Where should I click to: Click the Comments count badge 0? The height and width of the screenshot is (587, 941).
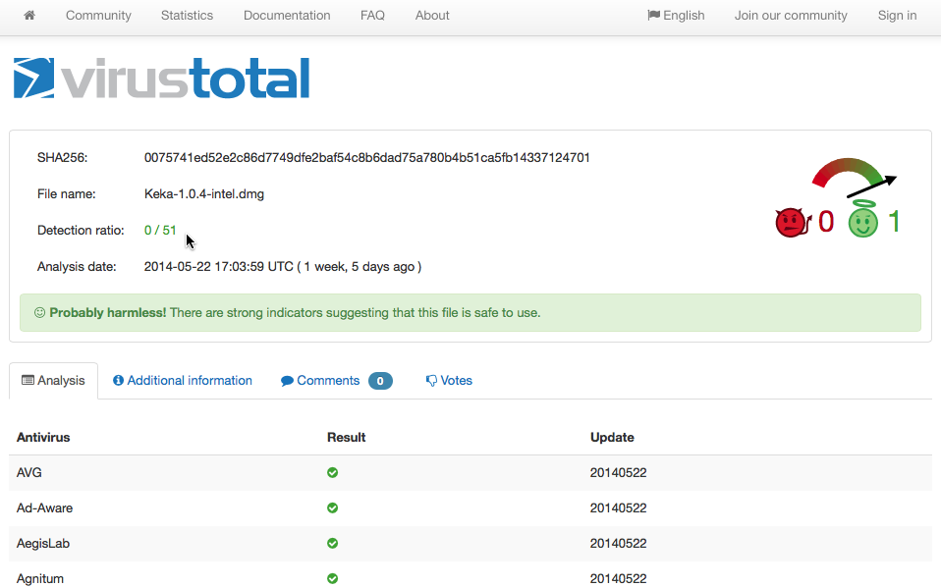coord(380,381)
